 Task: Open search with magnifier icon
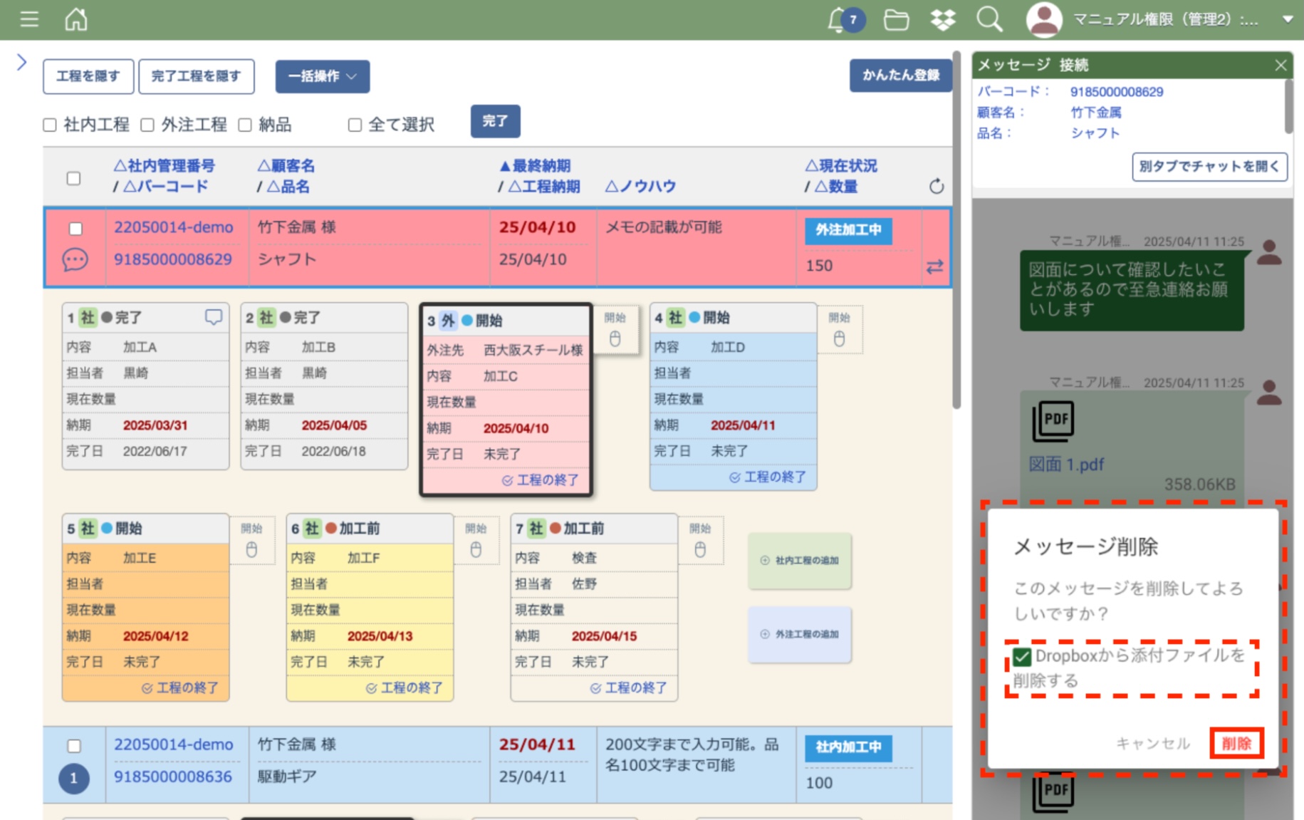point(989,20)
